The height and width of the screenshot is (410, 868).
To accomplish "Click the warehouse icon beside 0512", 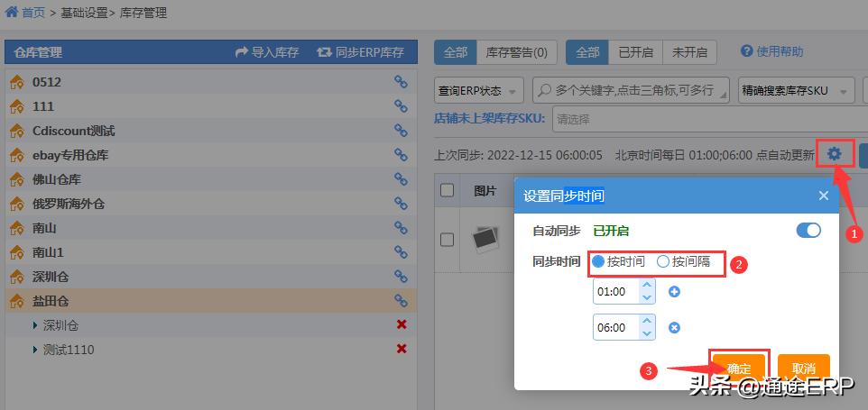I will click(17, 82).
